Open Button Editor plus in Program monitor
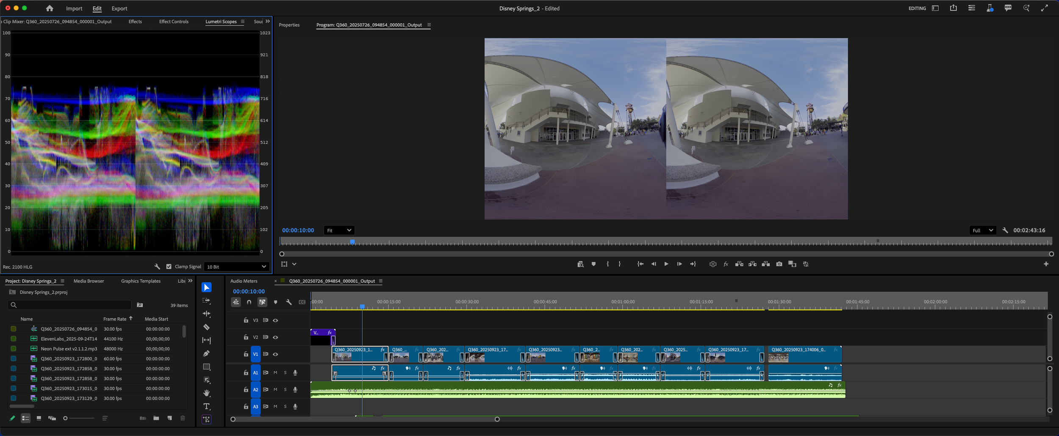 point(1046,264)
